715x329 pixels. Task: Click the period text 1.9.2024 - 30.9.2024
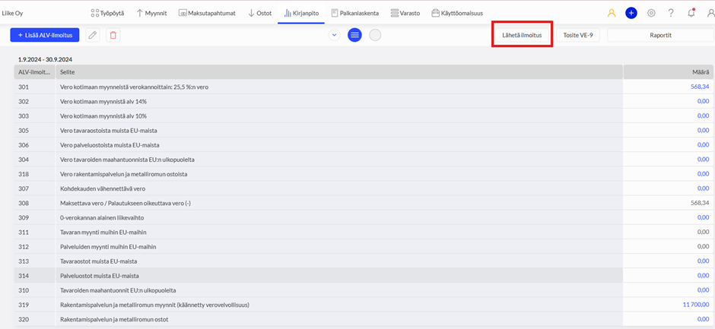(45, 59)
